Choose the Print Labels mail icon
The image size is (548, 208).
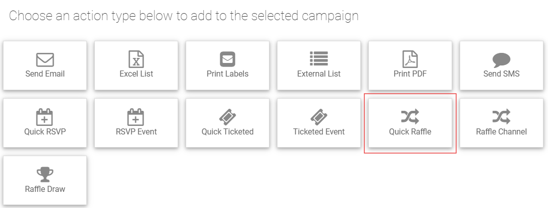(228, 59)
